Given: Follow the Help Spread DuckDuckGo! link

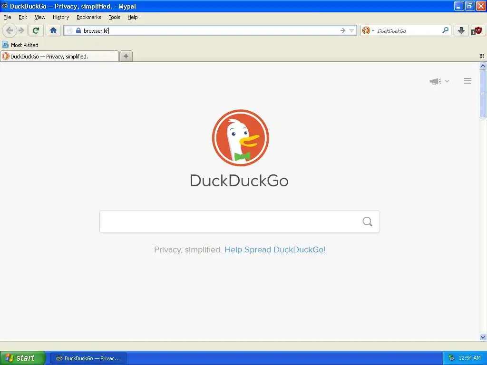Looking at the screenshot, I should pos(275,250).
